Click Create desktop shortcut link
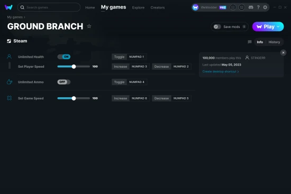The height and width of the screenshot is (194, 291). point(221,71)
